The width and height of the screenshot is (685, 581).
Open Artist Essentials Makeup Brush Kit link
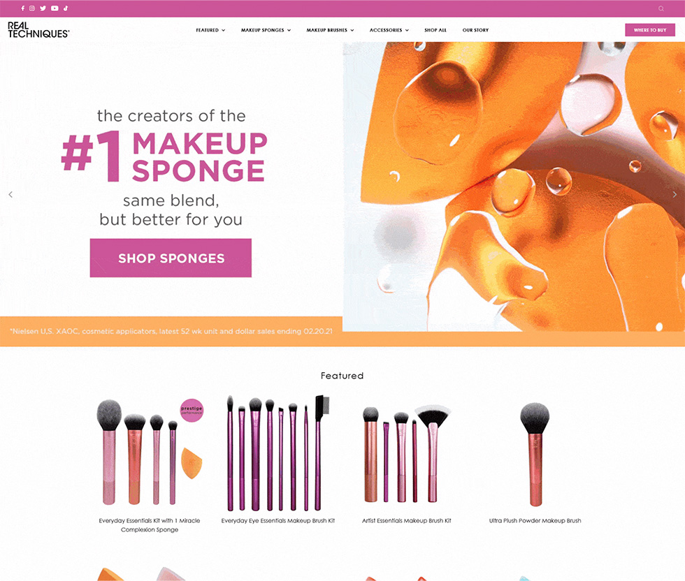pyautogui.click(x=407, y=520)
